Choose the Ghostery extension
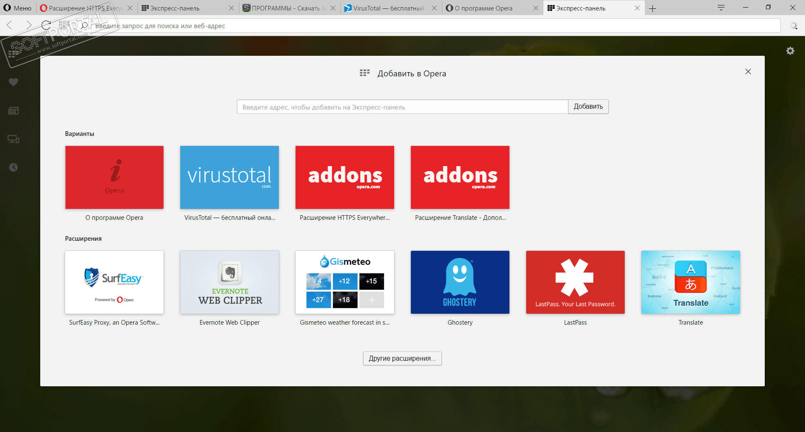This screenshot has width=805, height=432. [x=460, y=282]
